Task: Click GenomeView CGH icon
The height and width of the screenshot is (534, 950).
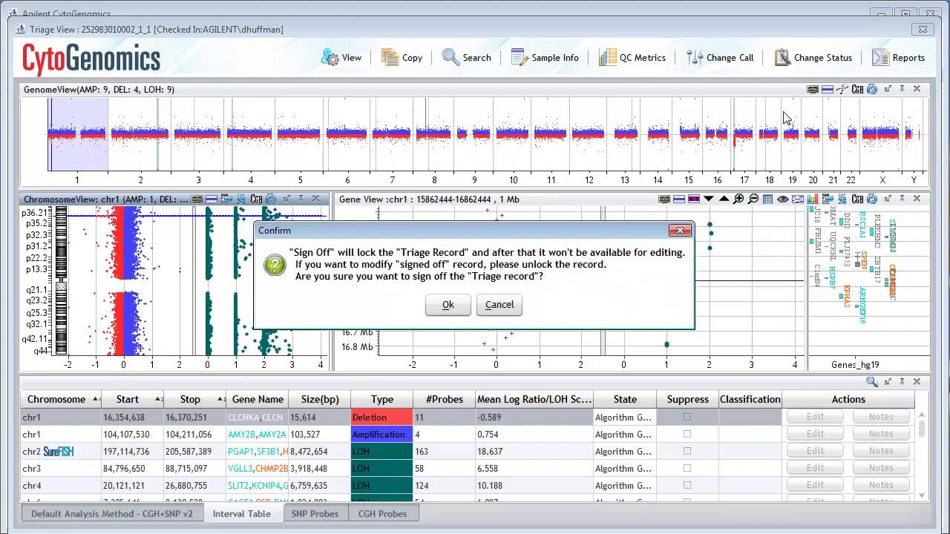Action: coord(857,89)
